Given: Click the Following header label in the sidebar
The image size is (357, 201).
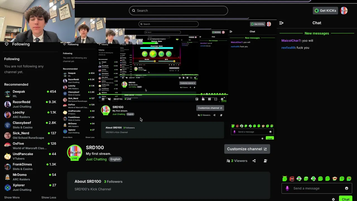Looking at the screenshot, I should coord(12,59).
